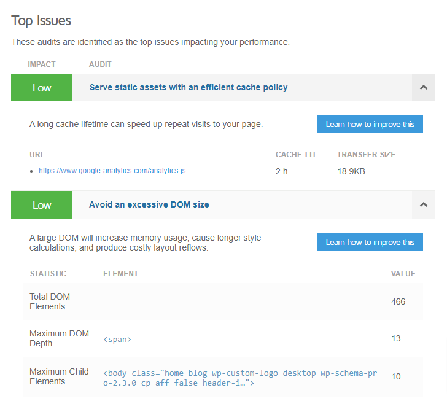The width and height of the screenshot is (447, 404).
Task: Click the IMPACT column header
Action: (x=42, y=64)
